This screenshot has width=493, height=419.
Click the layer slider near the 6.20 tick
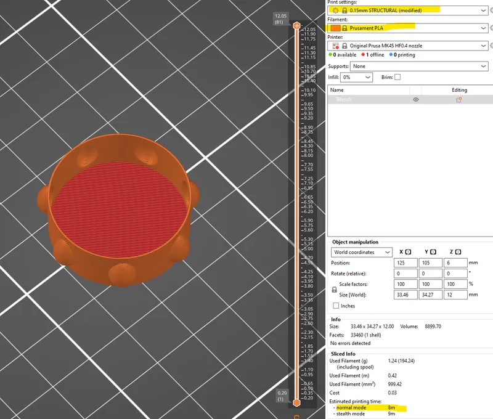coord(296,211)
